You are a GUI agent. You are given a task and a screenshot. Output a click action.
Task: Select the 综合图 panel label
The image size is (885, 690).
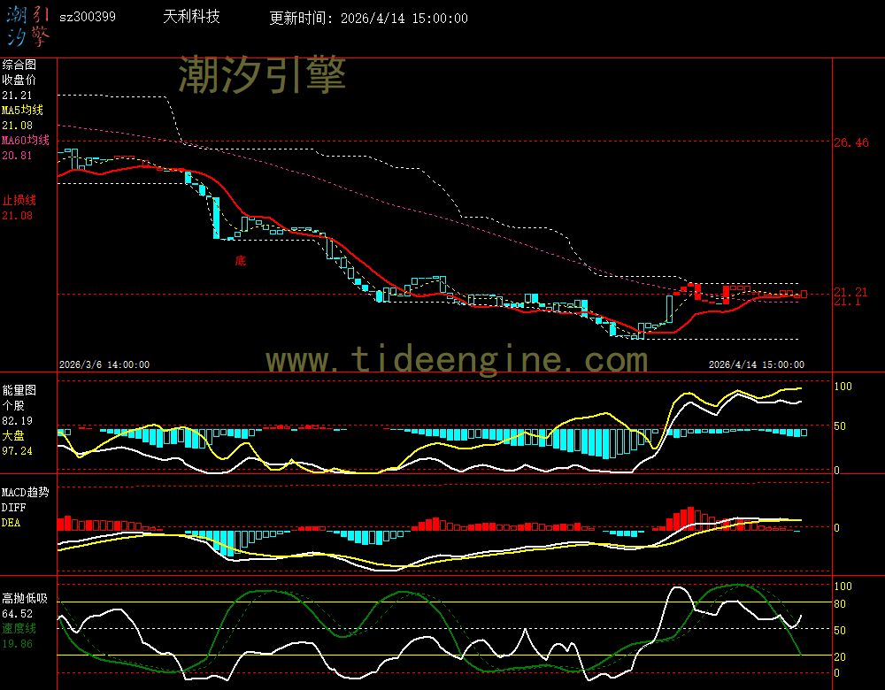coord(19,65)
